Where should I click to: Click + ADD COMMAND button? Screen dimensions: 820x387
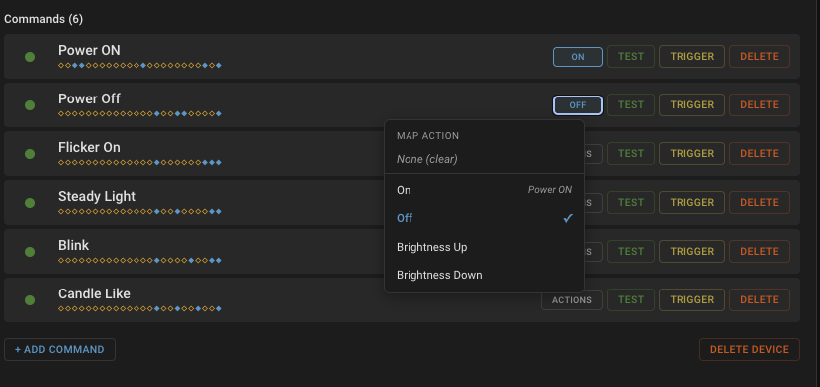pos(60,350)
